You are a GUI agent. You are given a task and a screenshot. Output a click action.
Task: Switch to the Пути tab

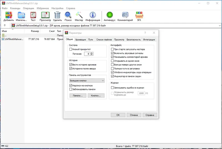[91, 39]
